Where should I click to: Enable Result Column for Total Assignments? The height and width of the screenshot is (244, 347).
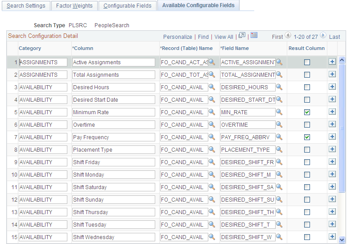coord(307,75)
